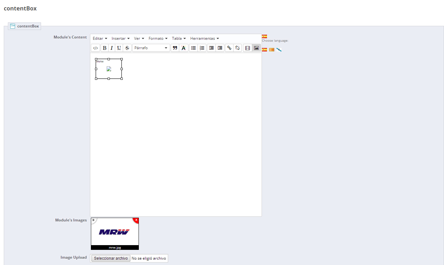Decrease indent with the outdent button
444x265 pixels.
[211, 48]
